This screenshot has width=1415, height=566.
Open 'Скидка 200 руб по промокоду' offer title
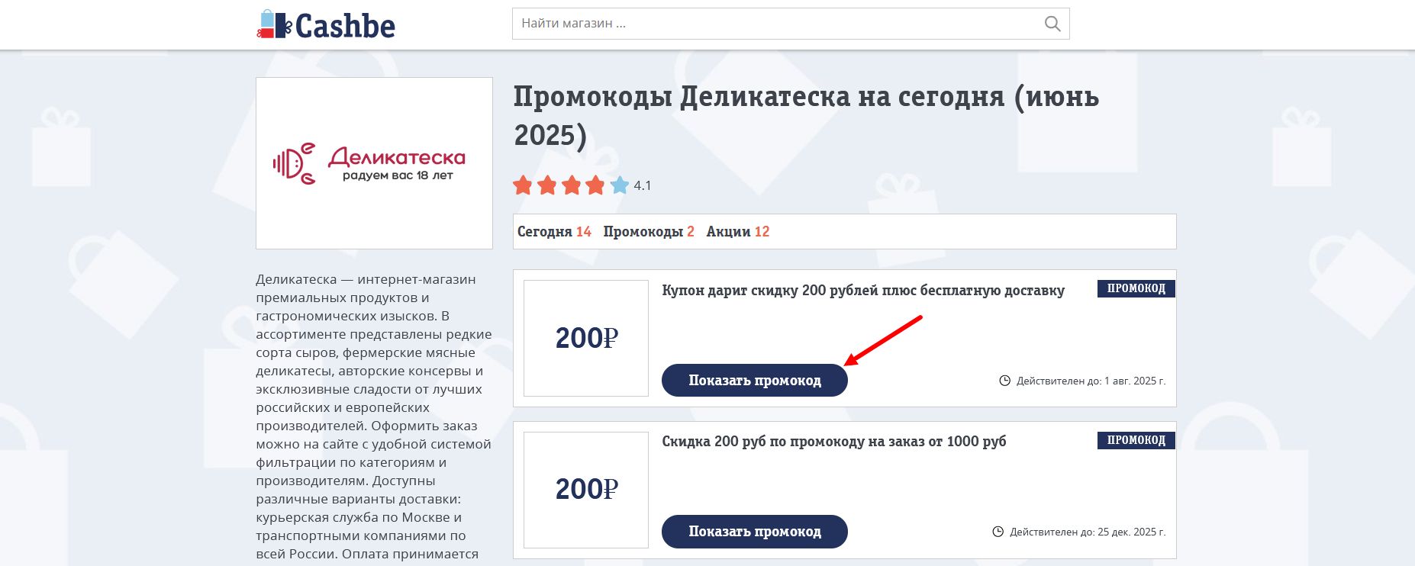tap(834, 442)
